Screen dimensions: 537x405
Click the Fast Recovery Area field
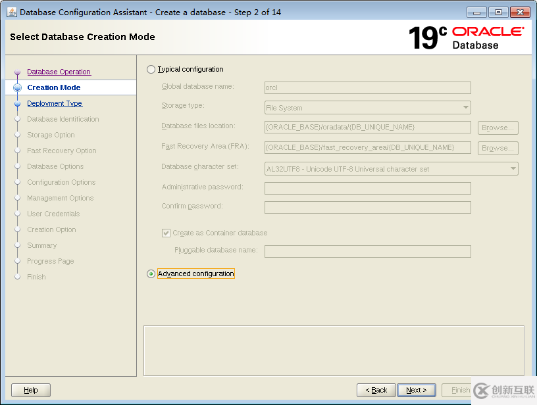tap(367, 148)
